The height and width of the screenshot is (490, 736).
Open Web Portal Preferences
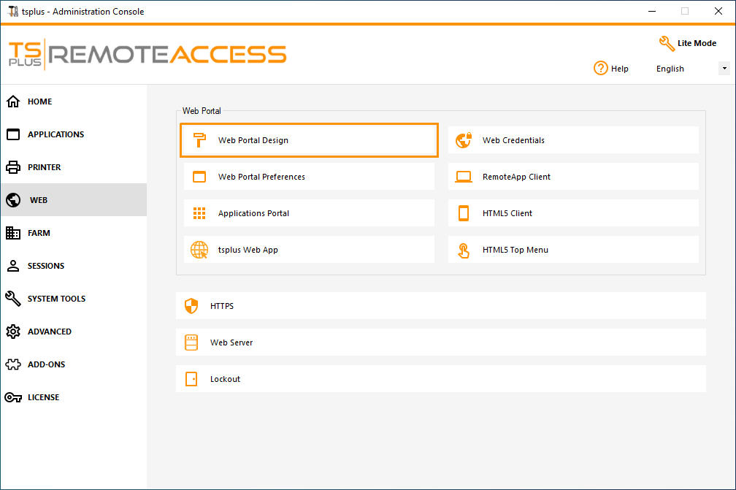tap(309, 176)
